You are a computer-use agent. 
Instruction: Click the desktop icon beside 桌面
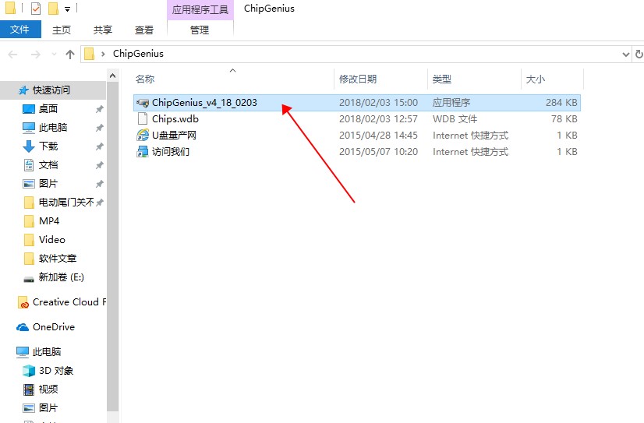(29, 109)
